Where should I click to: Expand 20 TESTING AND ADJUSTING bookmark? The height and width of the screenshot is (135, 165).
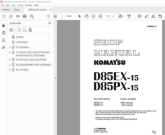point(10,60)
